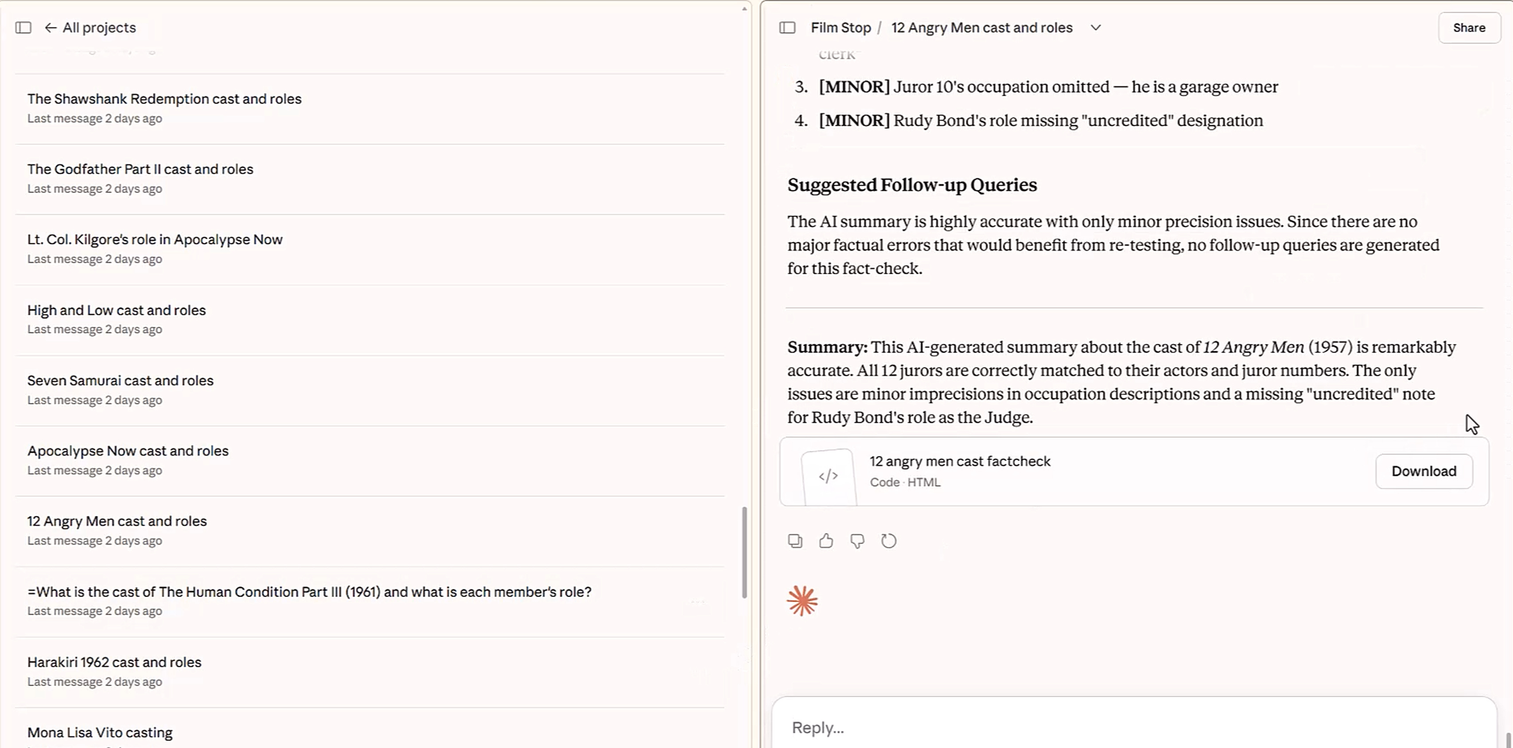Open The Shawshank Redemption cast and roles chat
This screenshot has height=748, width=1513.
point(164,99)
